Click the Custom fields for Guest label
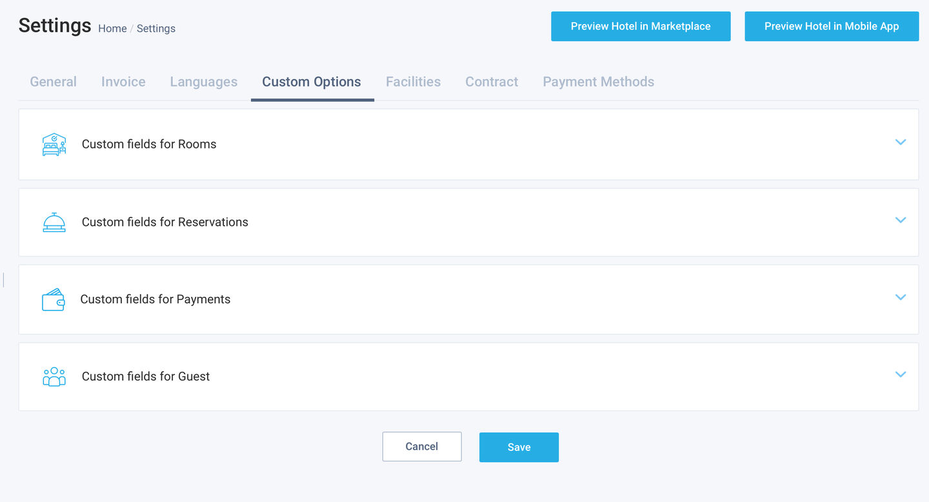Screen dimensions: 929x502 (x=146, y=376)
